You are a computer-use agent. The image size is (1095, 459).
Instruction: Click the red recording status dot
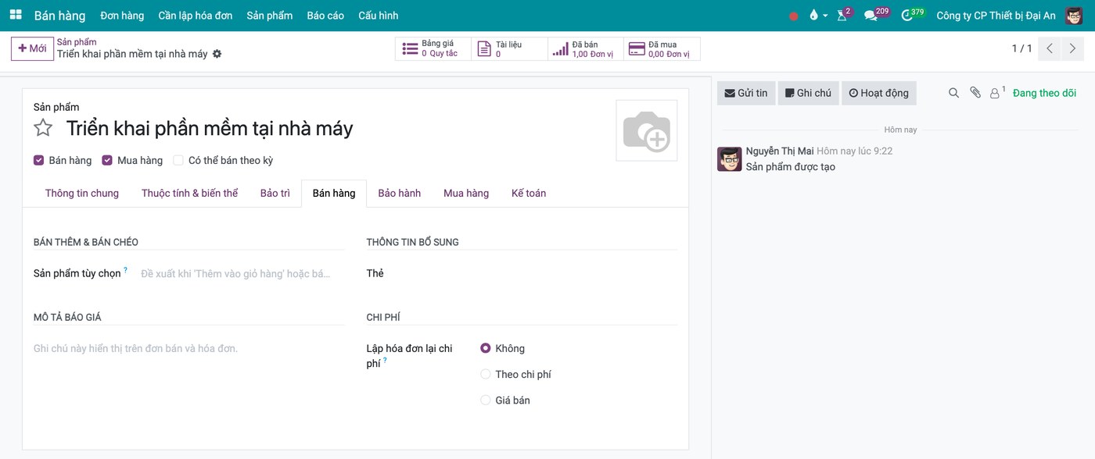[794, 16]
